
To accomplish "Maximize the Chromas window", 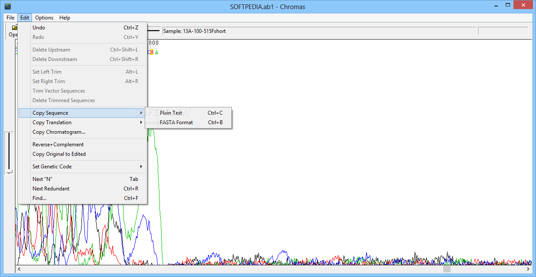I will pyautogui.click(x=508, y=5).
